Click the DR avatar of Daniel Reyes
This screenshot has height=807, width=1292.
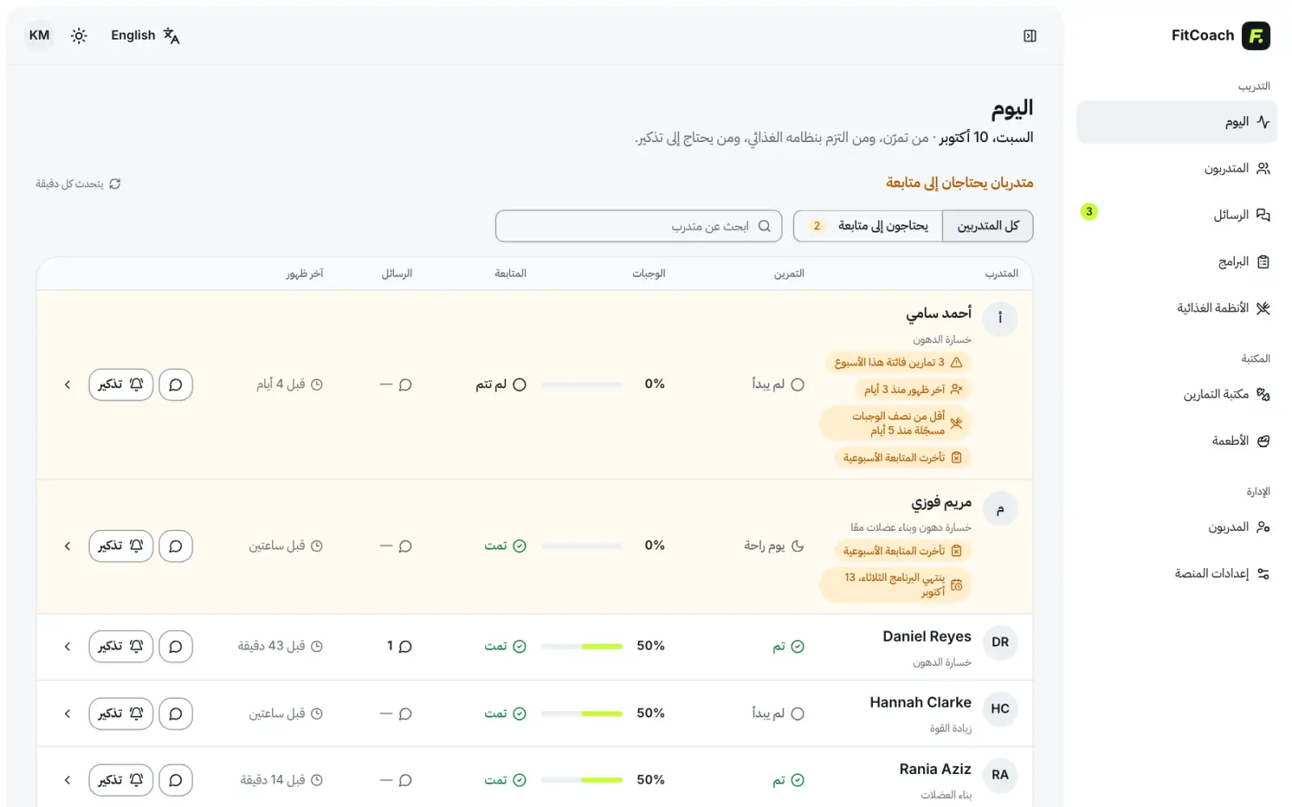pyautogui.click(x=1000, y=642)
